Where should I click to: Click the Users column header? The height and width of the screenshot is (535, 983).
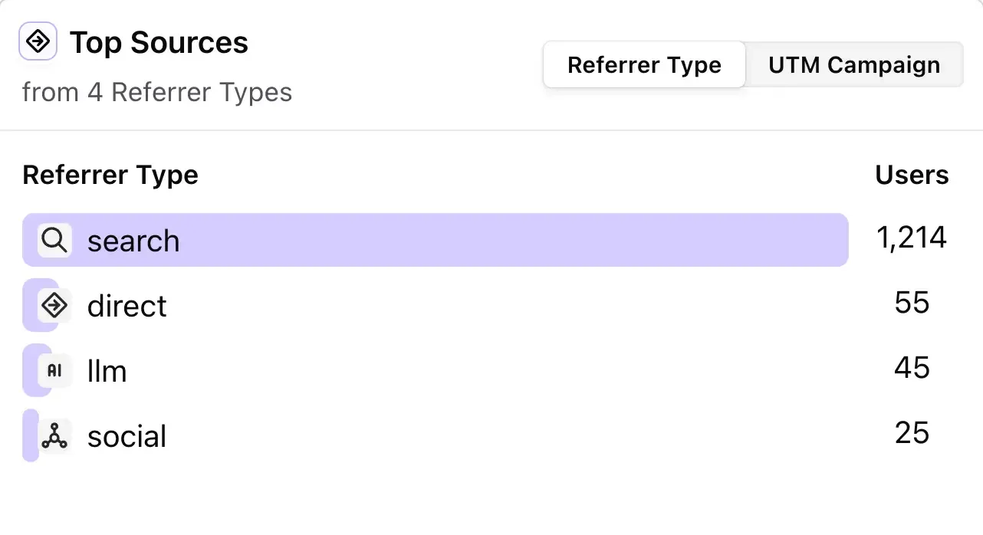912,175
